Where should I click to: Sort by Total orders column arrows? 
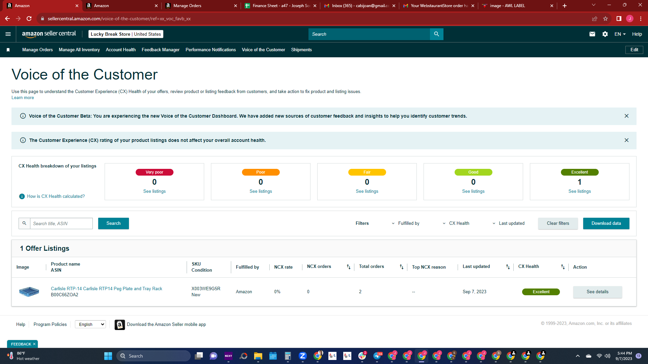point(402,267)
